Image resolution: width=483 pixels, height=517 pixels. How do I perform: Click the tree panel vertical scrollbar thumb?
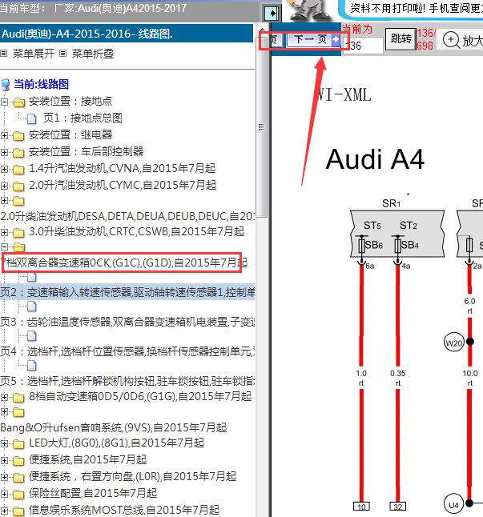click(x=261, y=127)
